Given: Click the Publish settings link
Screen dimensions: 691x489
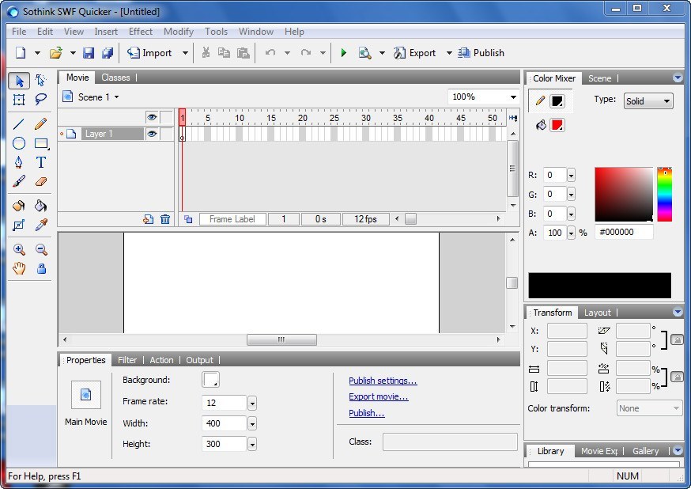Looking at the screenshot, I should tap(383, 381).
